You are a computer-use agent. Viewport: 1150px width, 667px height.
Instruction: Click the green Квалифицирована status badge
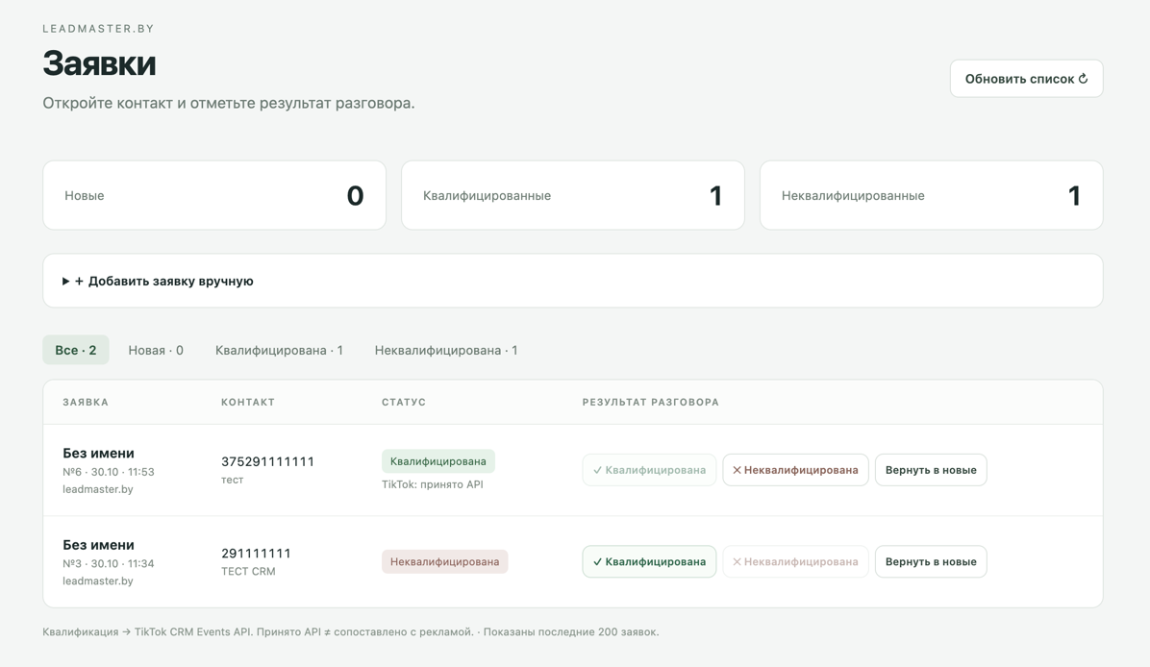[x=437, y=461]
